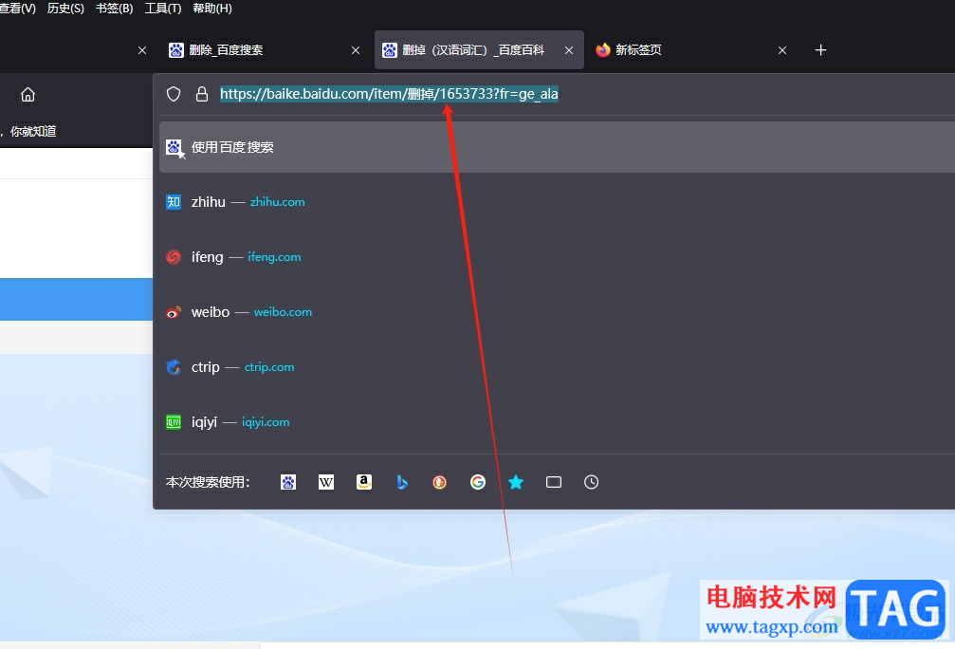The width and height of the screenshot is (955, 649).
Task: Search this time with DuckDuckGo icon
Action: [x=440, y=482]
